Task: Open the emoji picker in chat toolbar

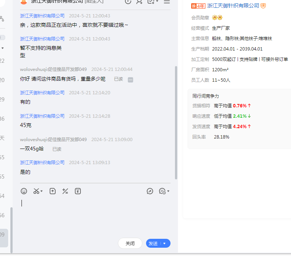Action: (24, 191)
